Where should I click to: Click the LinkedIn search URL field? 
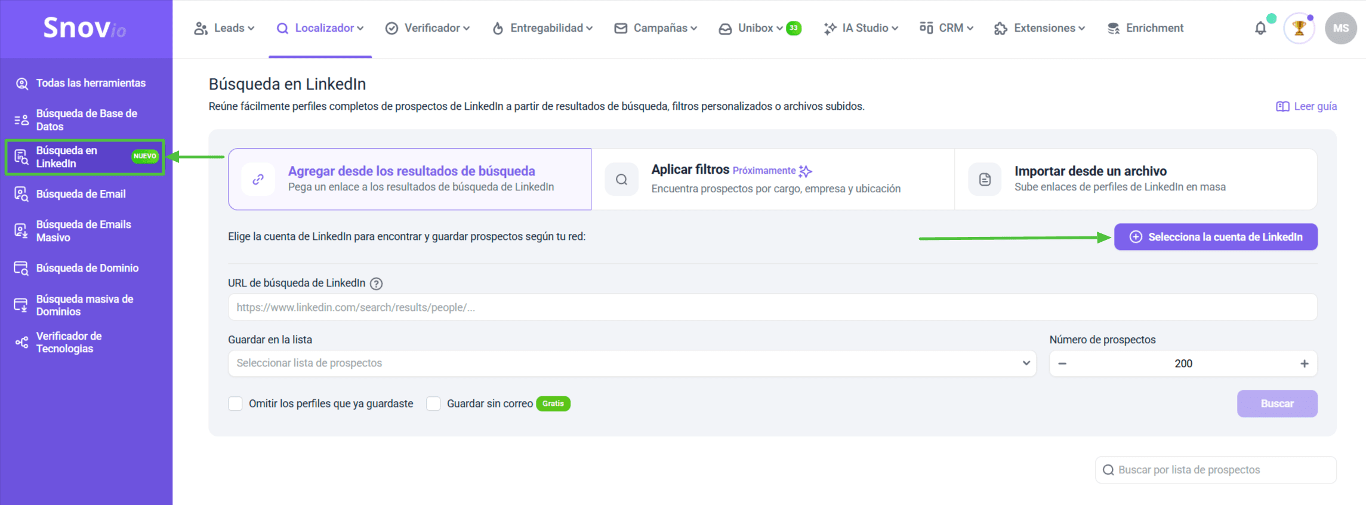772,307
